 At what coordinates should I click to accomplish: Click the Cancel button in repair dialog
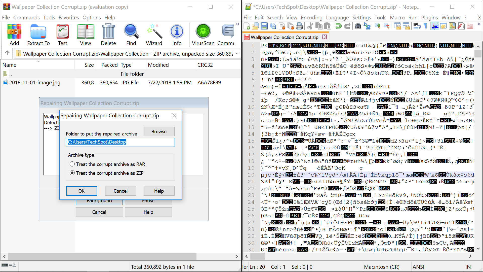coord(120,191)
